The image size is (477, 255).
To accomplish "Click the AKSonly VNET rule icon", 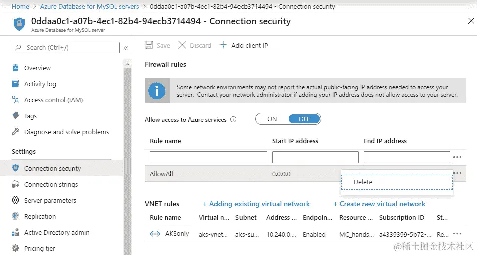I will (x=155, y=234).
